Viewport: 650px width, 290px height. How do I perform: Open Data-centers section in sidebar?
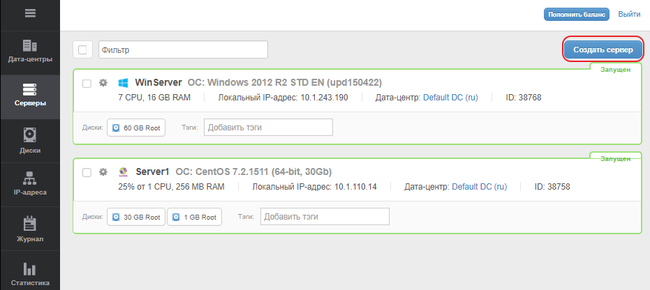pyautogui.click(x=30, y=51)
